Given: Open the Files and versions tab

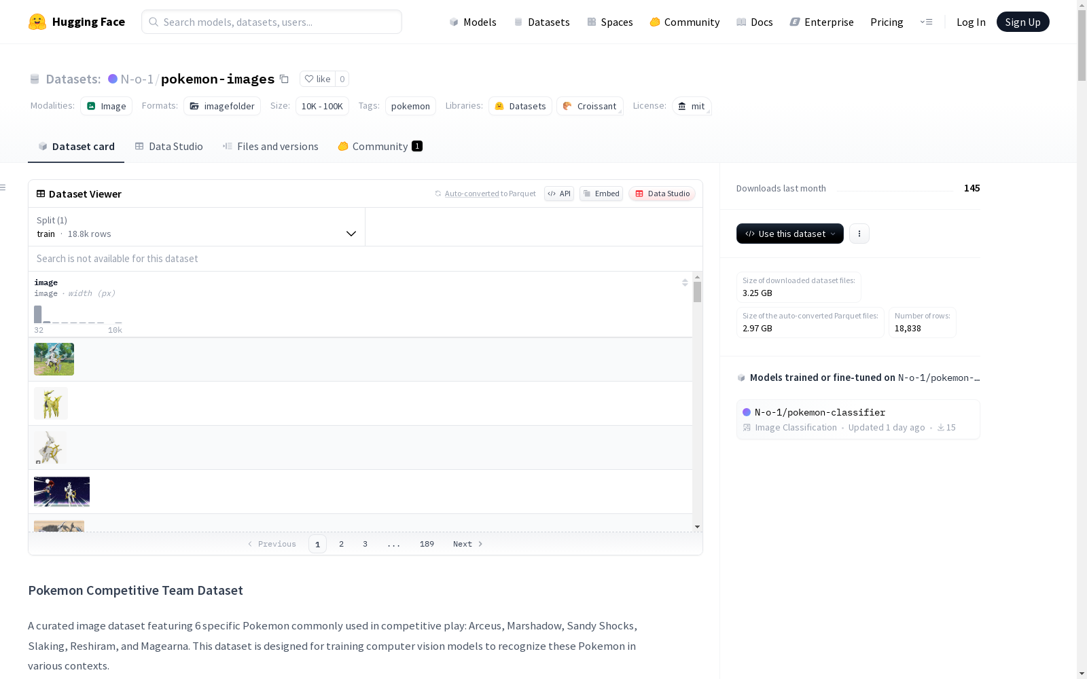Looking at the screenshot, I should tap(270, 147).
